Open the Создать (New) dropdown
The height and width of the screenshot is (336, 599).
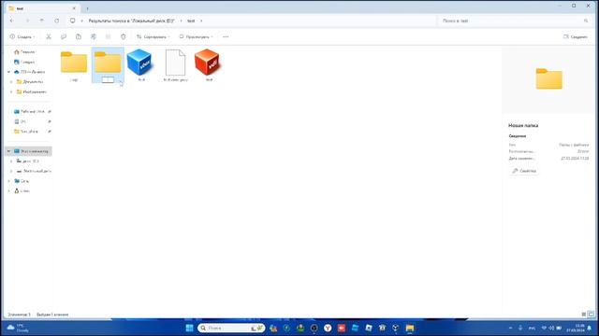[22, 37]
